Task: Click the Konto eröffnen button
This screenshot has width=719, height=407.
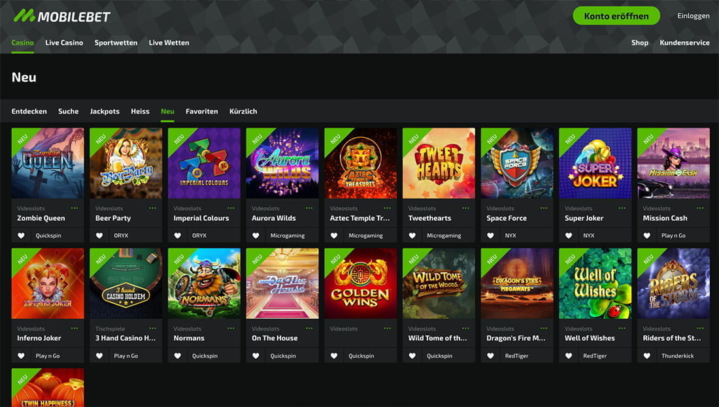Action: click(616, 16)
